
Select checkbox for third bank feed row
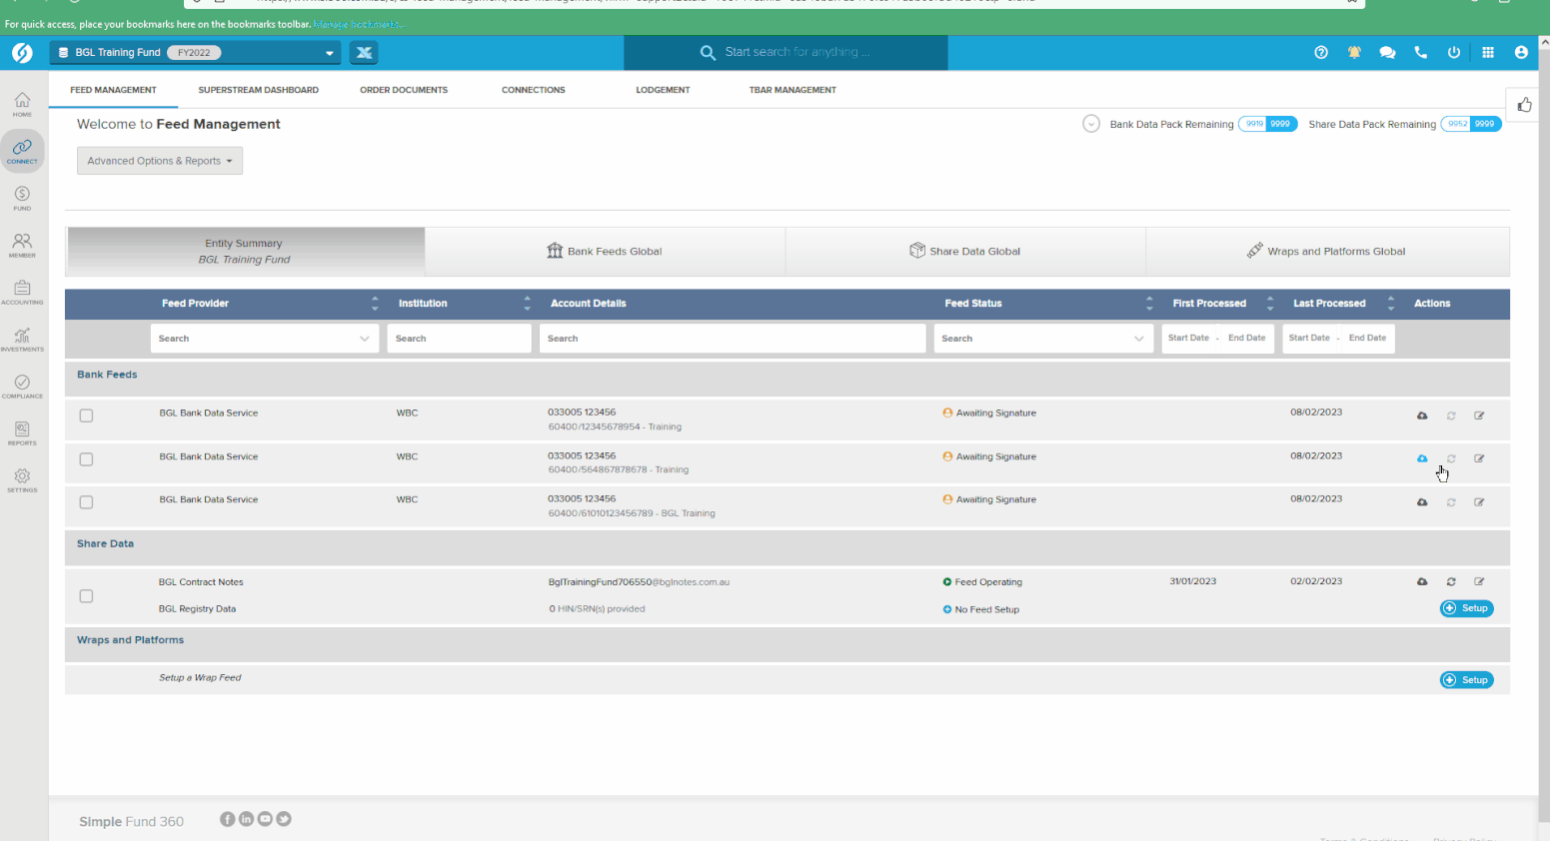point(86,502)
